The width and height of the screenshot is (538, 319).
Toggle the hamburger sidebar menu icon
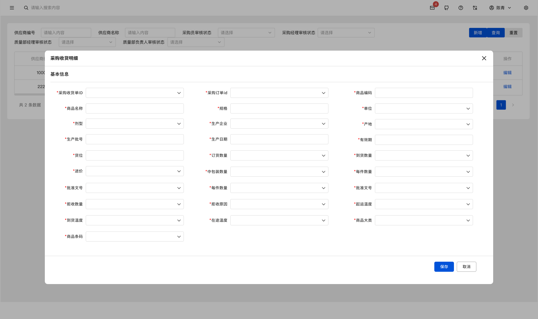[12, 8]
